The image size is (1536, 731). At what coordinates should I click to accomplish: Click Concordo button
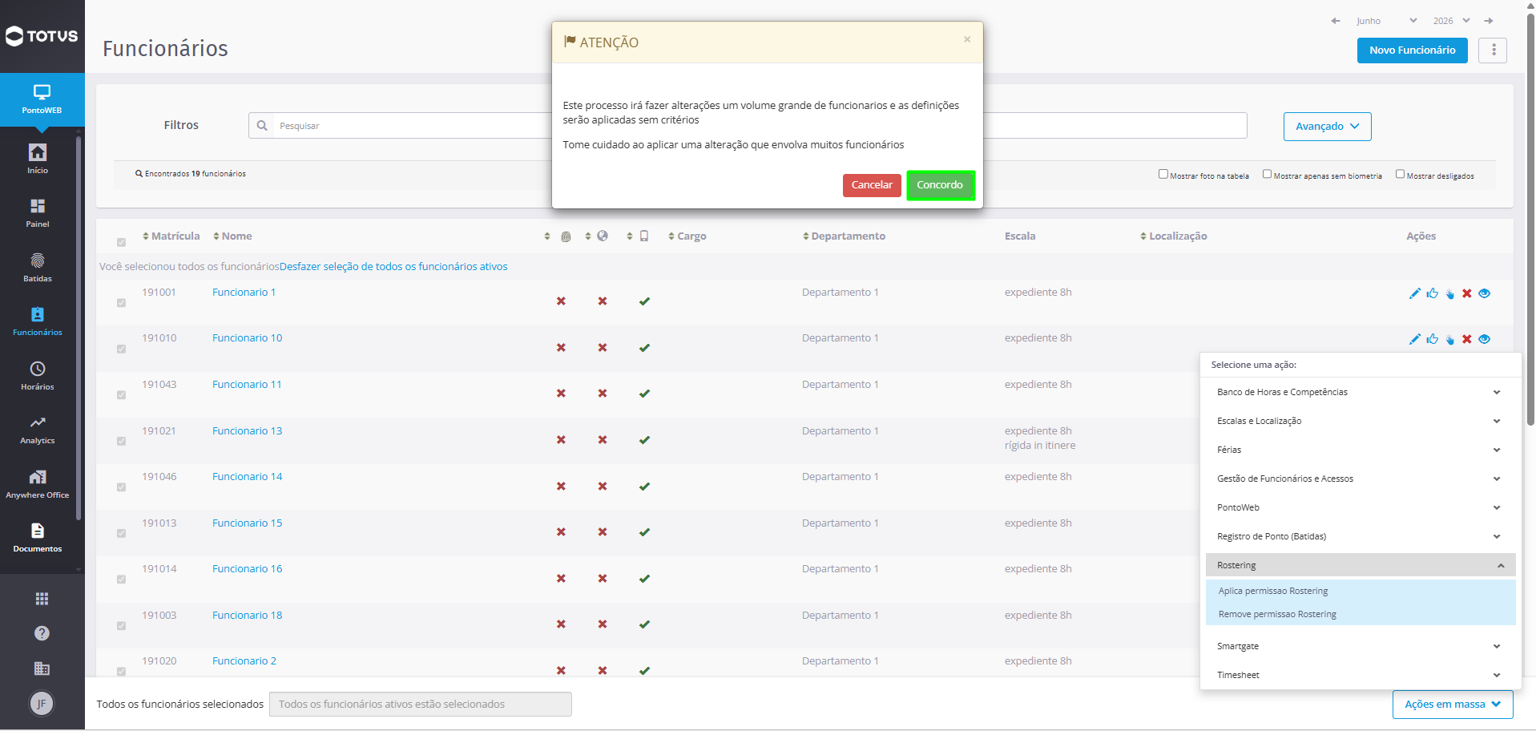tap(940, 185)
